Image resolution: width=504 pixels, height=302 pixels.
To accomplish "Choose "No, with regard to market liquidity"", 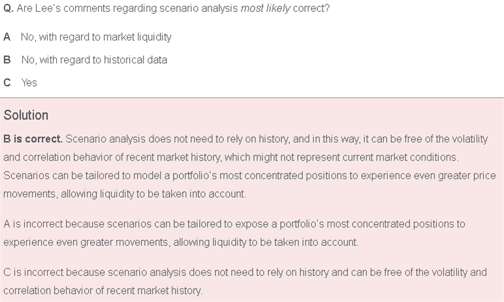I will [x=96, y=37].
